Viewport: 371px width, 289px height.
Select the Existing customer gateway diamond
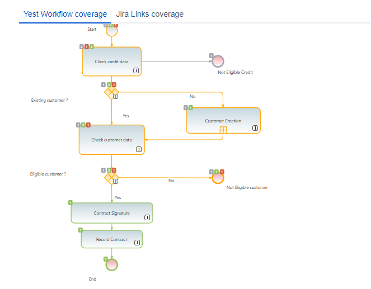click(x=111, y=92)
